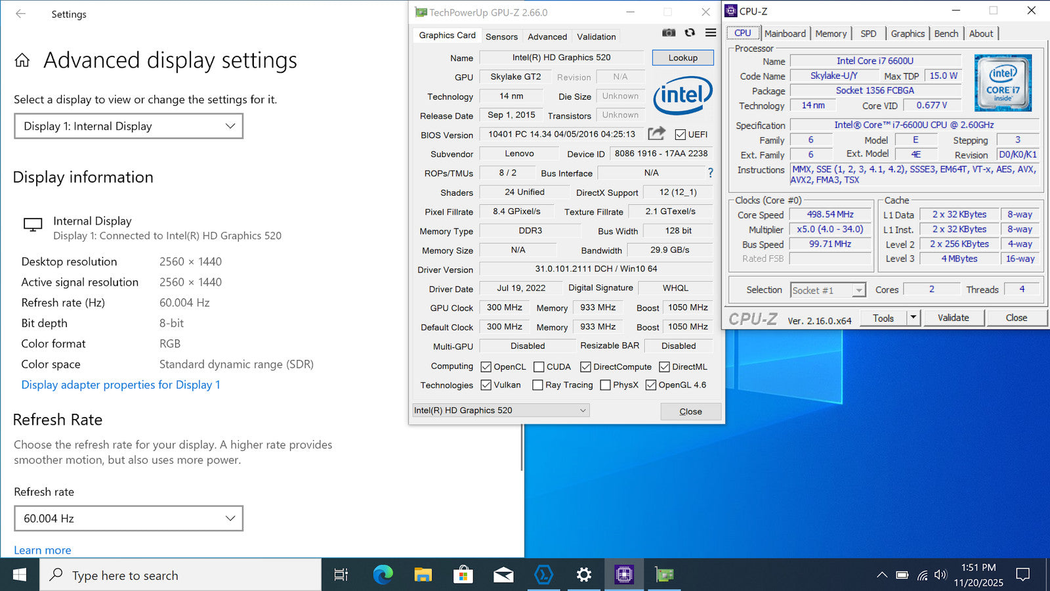This screenshot has width=1050, height=591.
Task: Open the GPU selection dropdown in GPU-Z
Action: click(500, 410)
